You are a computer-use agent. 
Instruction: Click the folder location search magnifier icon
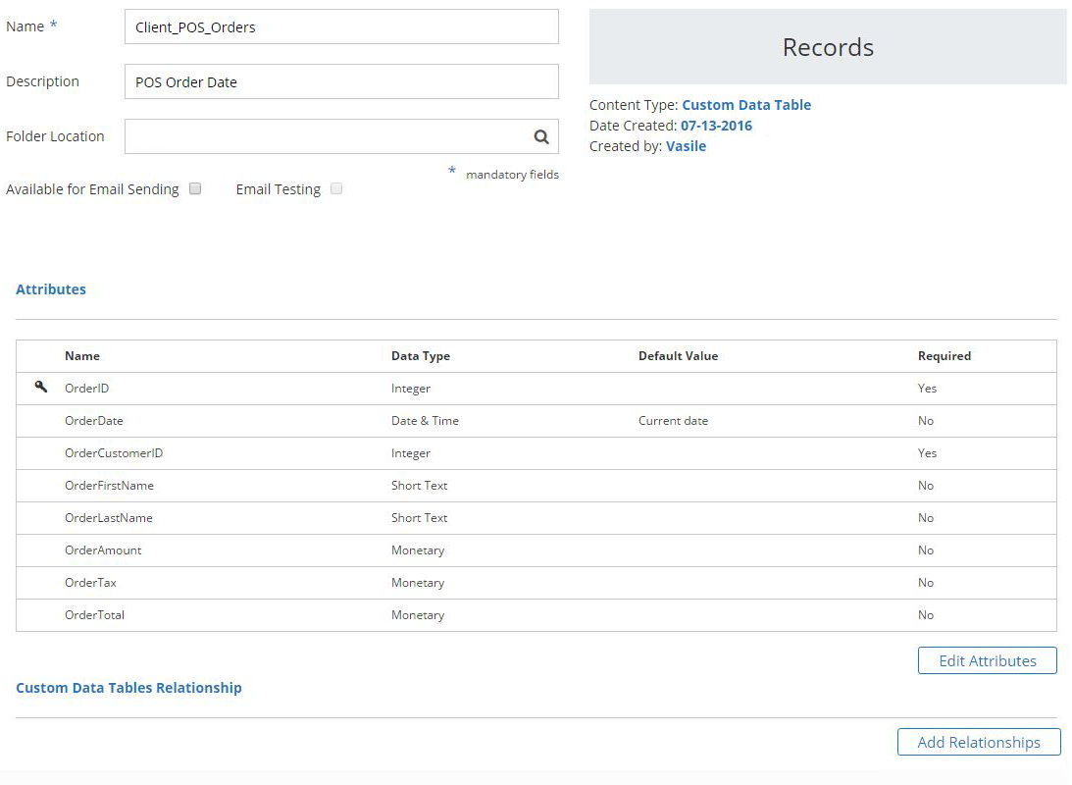pyautogui.click(x=541, y=136)
